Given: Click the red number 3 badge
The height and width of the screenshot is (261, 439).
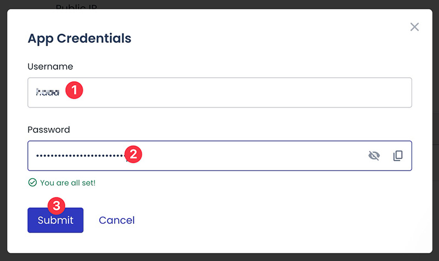Looking at the screenshot, I should (x=57, y=206).
